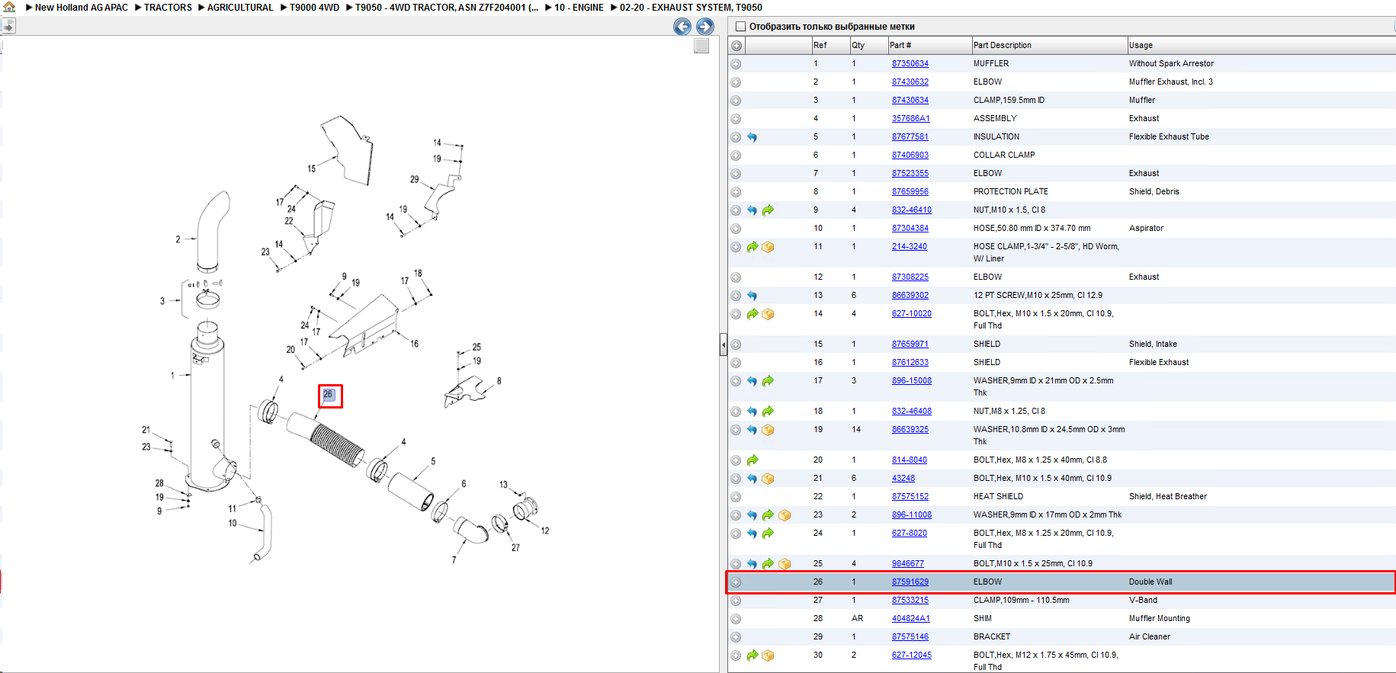Click green forward-arrow icon on NUT M10 row 9
The image size is (1396, 673).
[768, 210]
